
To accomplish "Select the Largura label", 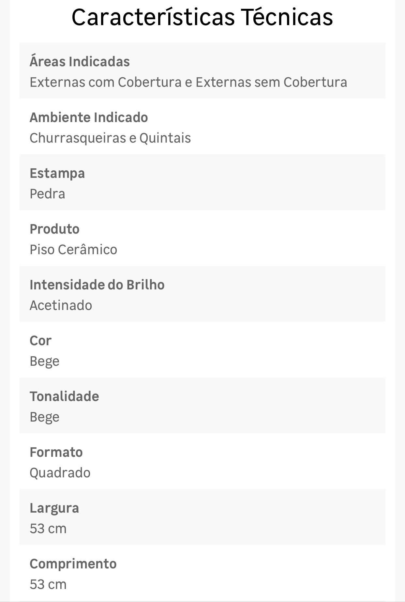I will 54,508.
